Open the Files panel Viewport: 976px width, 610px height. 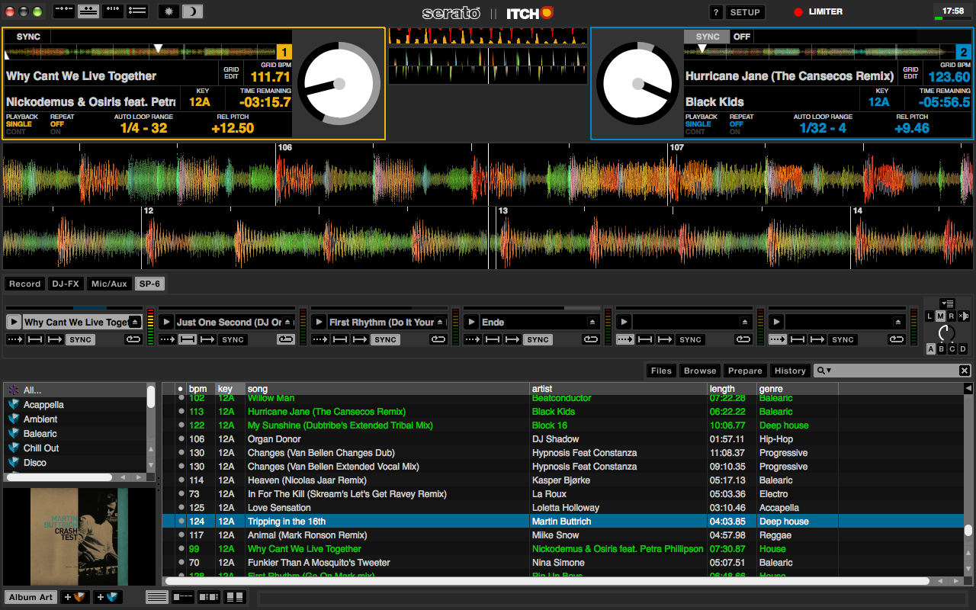pos(661,371)
